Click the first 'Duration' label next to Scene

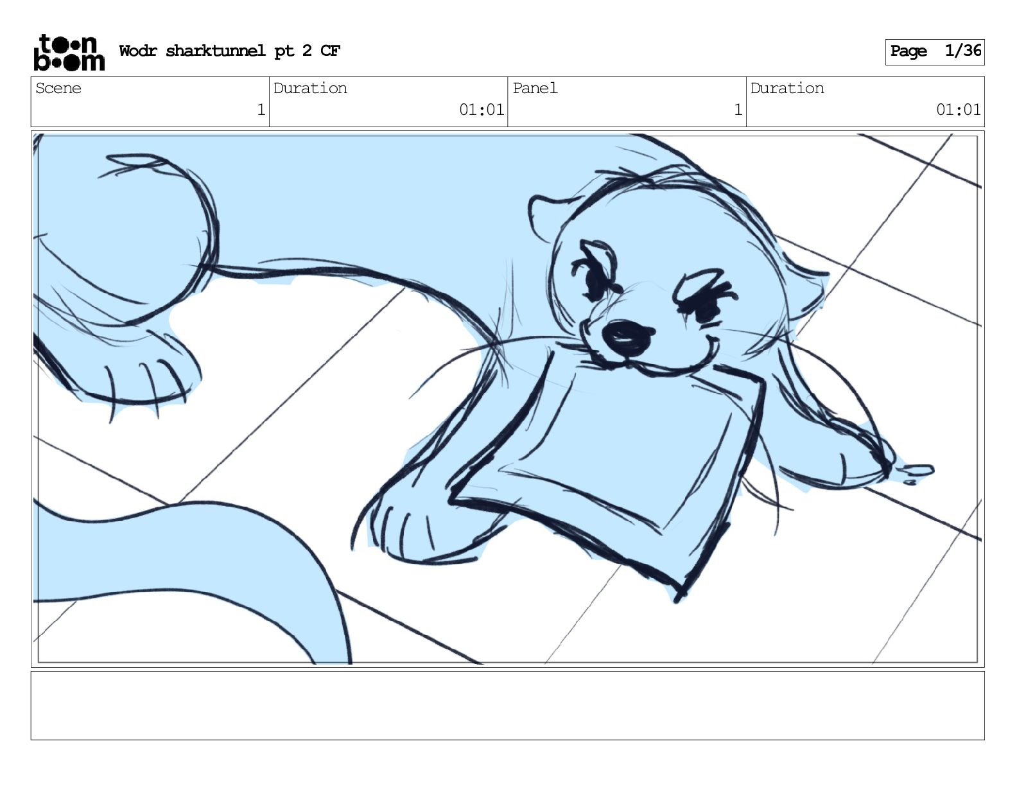coord(310,88)
